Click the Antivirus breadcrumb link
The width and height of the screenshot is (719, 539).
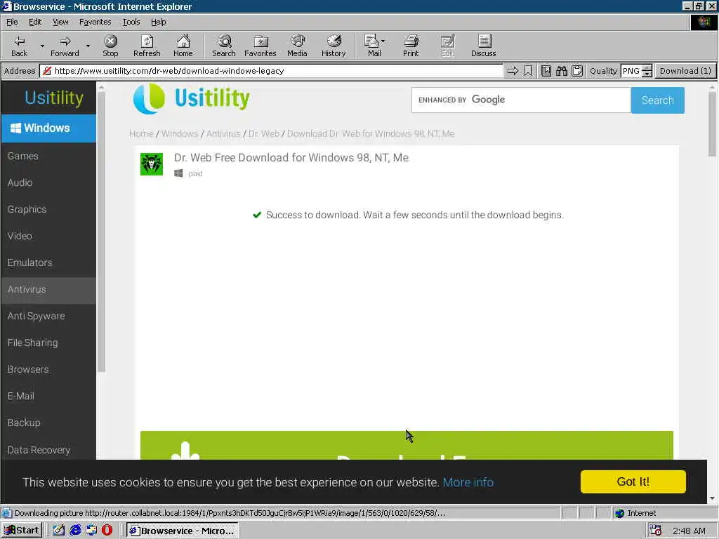tap(223, 133)
